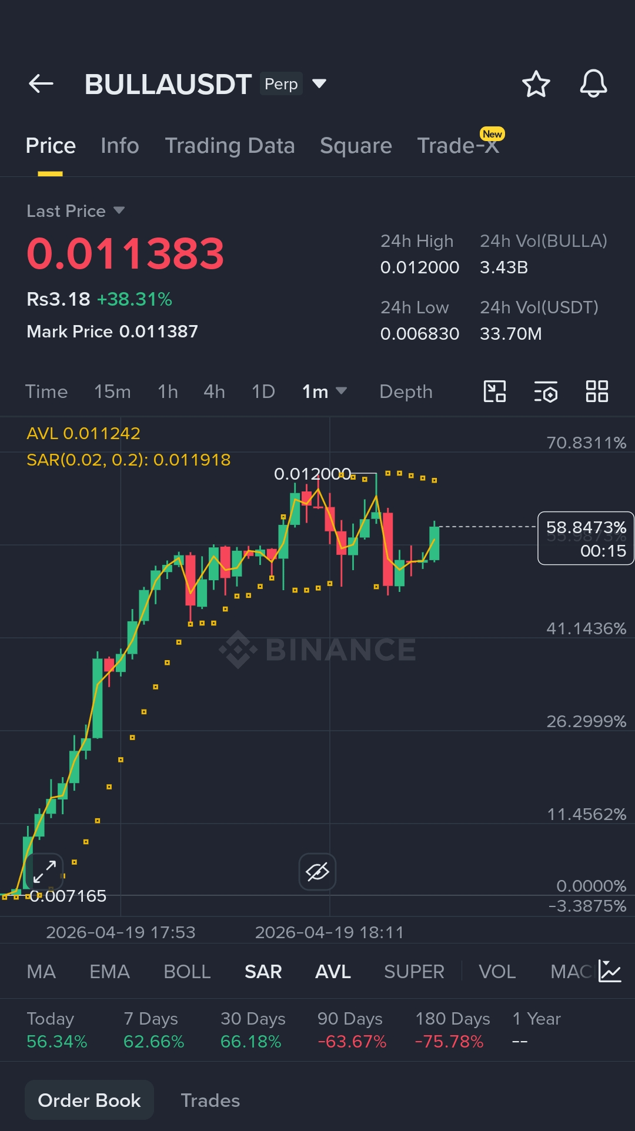
Task: Open indicator chart settings beside MAC
Action: [610, 971]
